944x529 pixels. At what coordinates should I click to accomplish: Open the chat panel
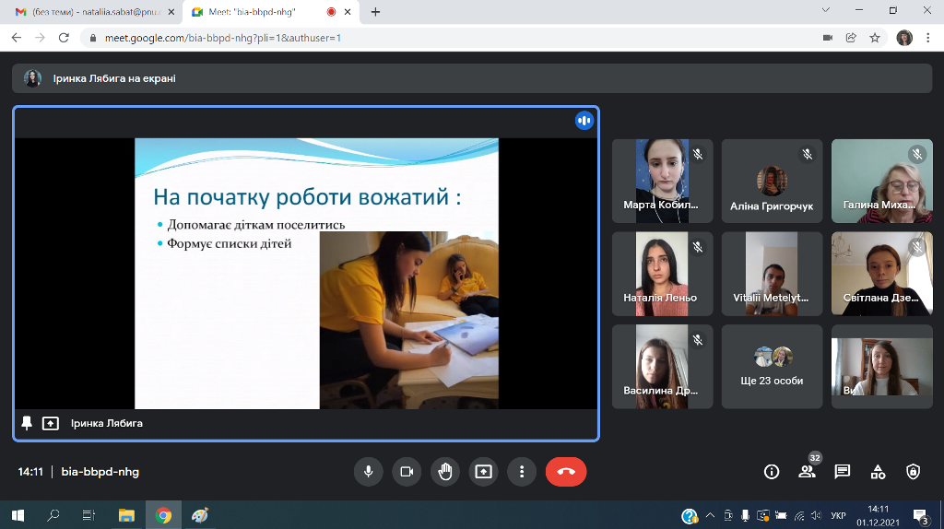click(842, 472)
